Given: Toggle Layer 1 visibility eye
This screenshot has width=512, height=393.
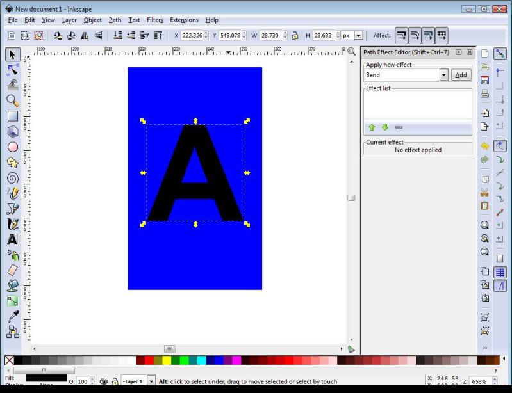Looking at the screenshot, I should (104, 381).
